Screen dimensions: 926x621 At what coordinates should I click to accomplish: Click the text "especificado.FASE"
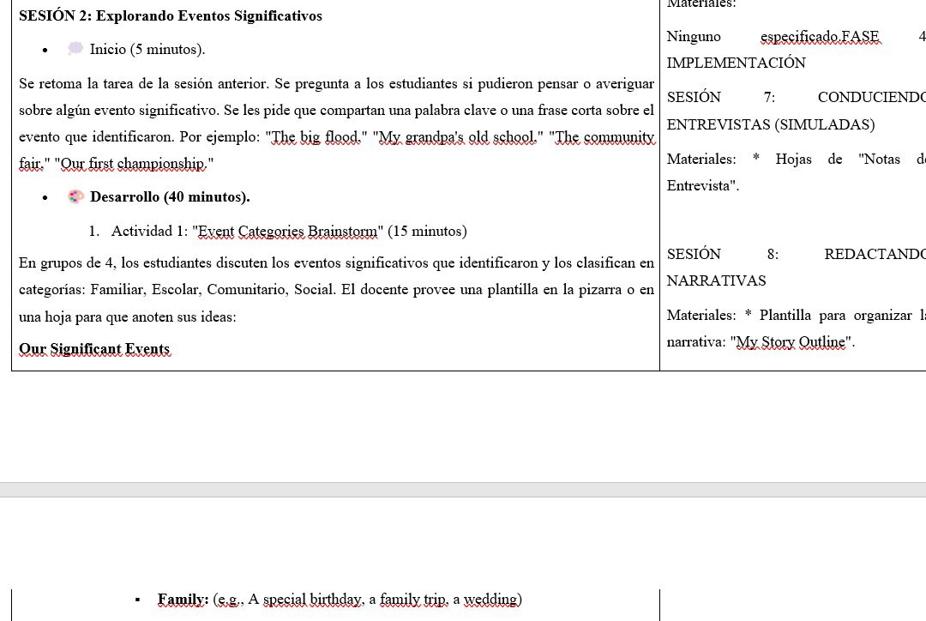click(x=821, y=37)
